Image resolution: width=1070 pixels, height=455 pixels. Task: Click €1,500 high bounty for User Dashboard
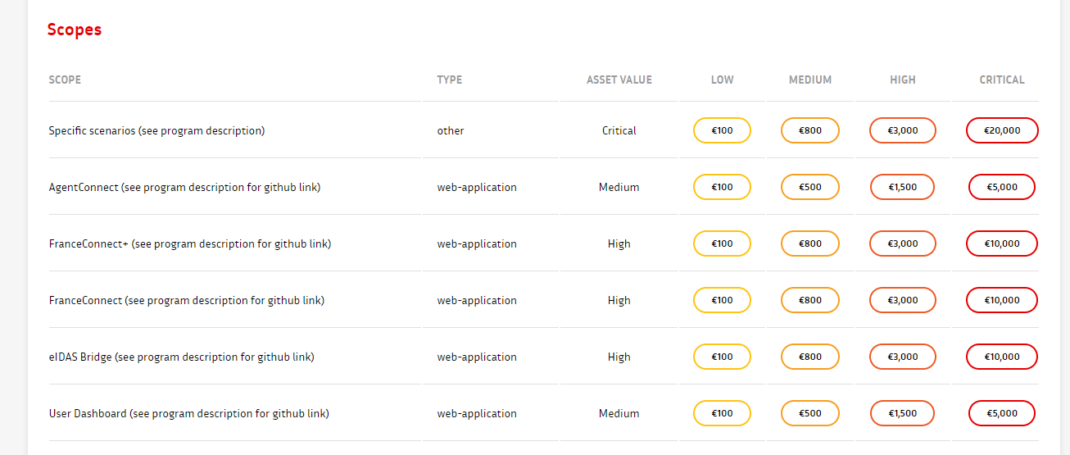tap(903, 413)
